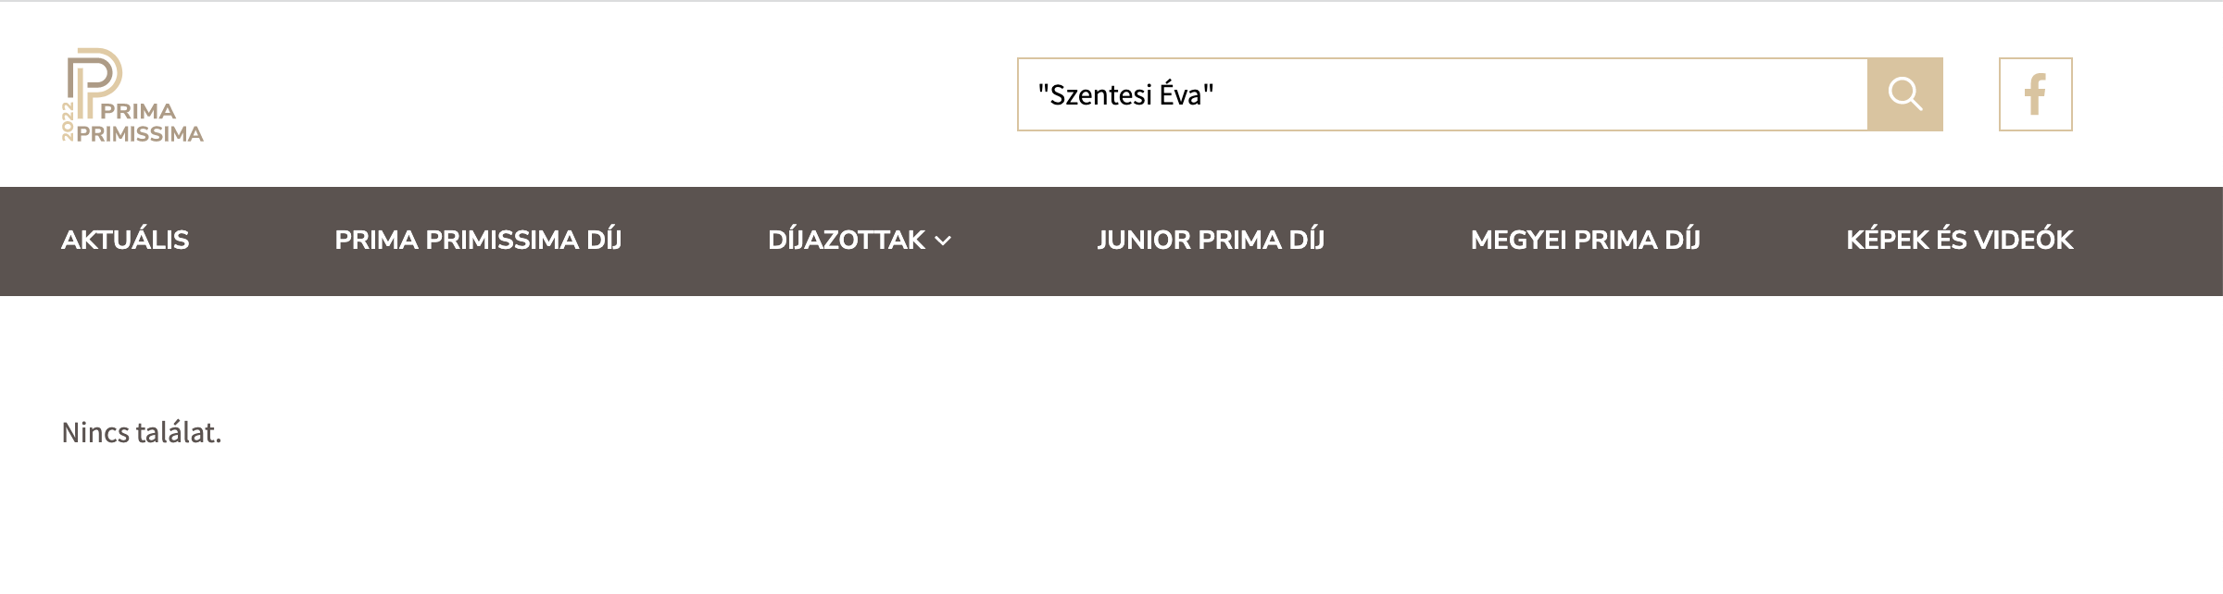This screenshot has width=2223, height=594.
Task: Click the "Szentesi Éva" text in search box
Action: (1125, 94)
